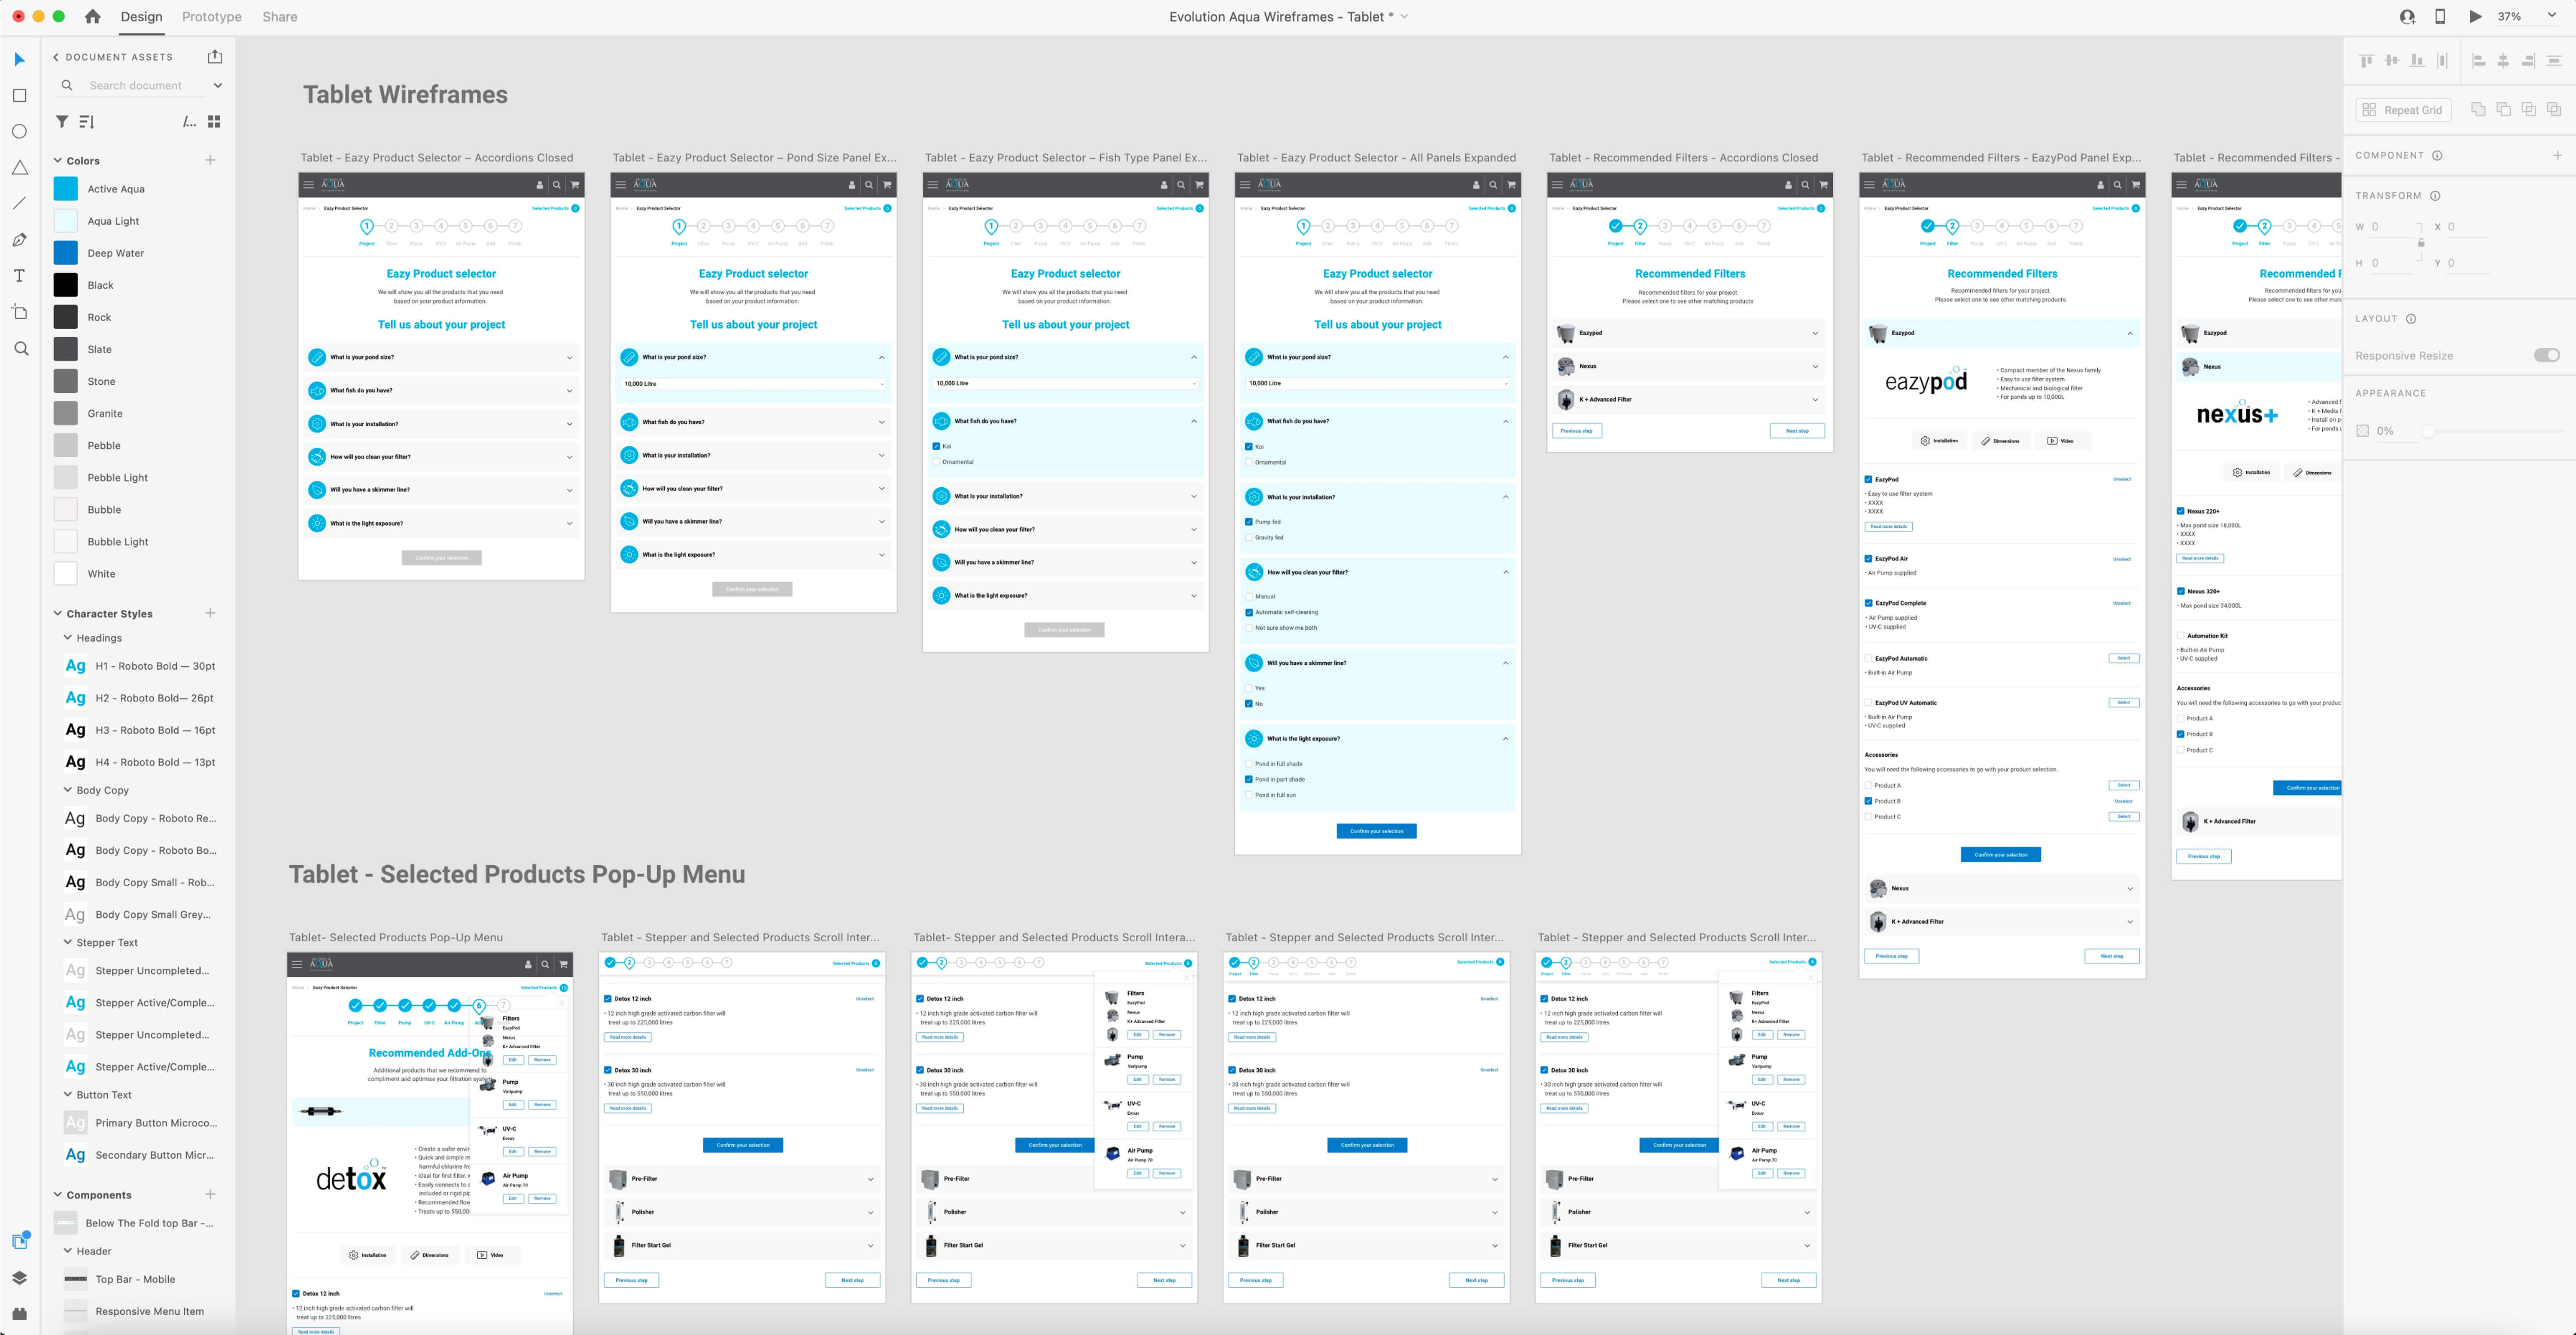The width and height of the screenshot is (2576, 1335).
Task: Select the Polygon tool
Action: [19, 168]
